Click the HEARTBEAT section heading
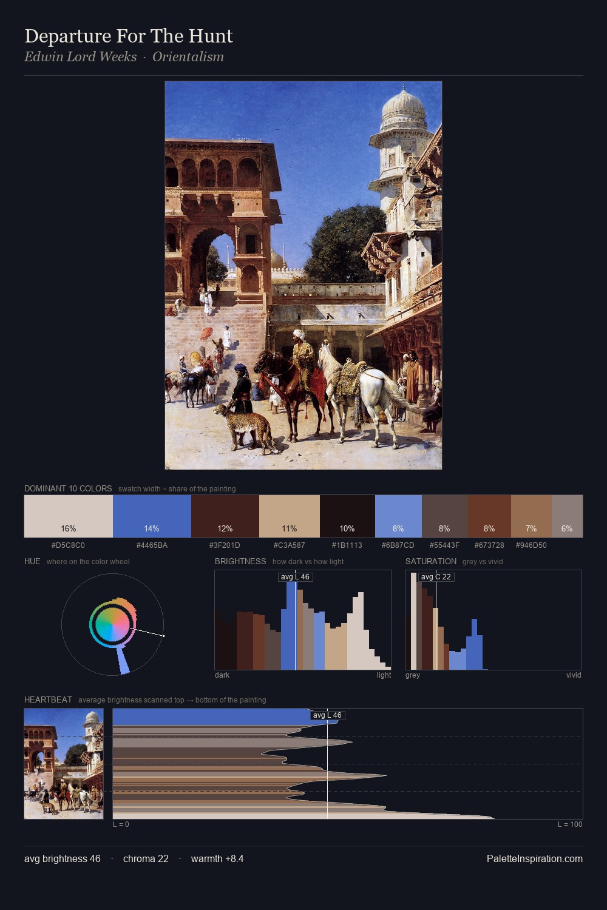Image resolution: width=607 pixels, height=910 pixels. click(x=48, y=699)
